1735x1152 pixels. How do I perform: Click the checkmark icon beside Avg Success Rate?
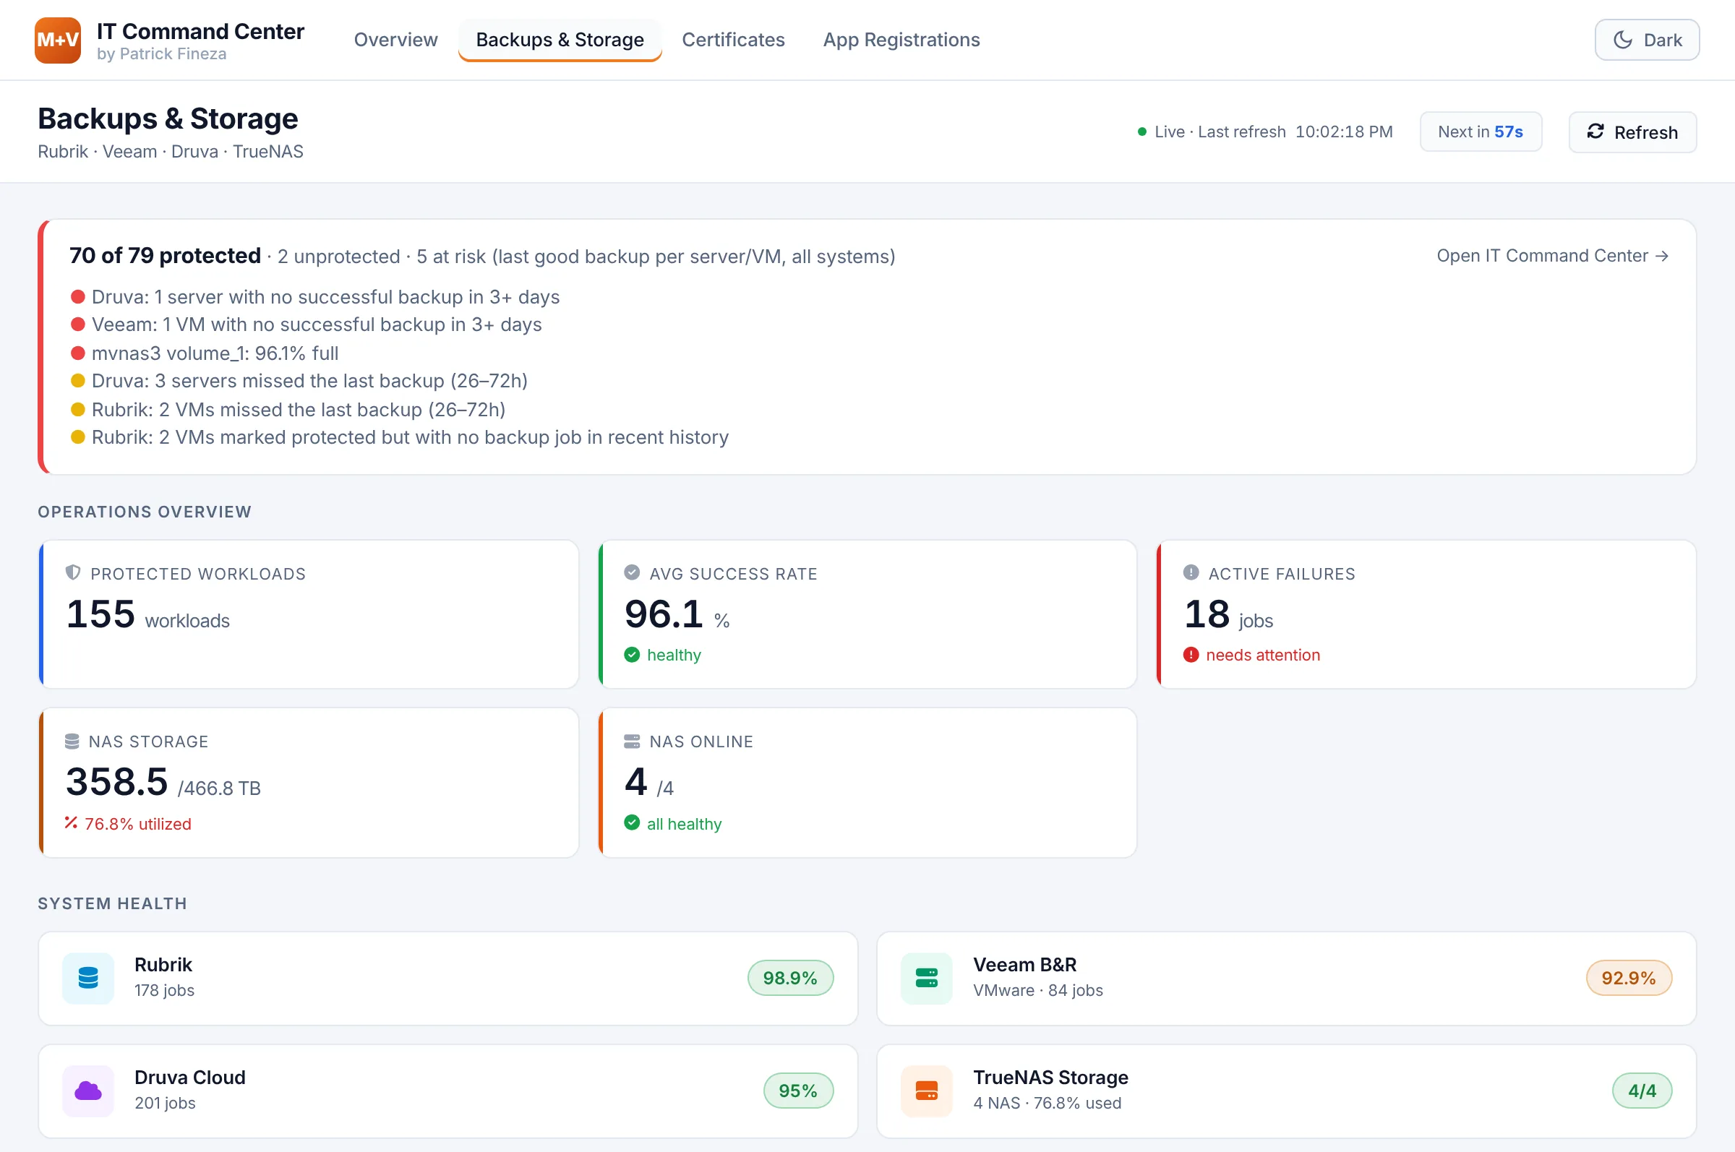point(631,572)
